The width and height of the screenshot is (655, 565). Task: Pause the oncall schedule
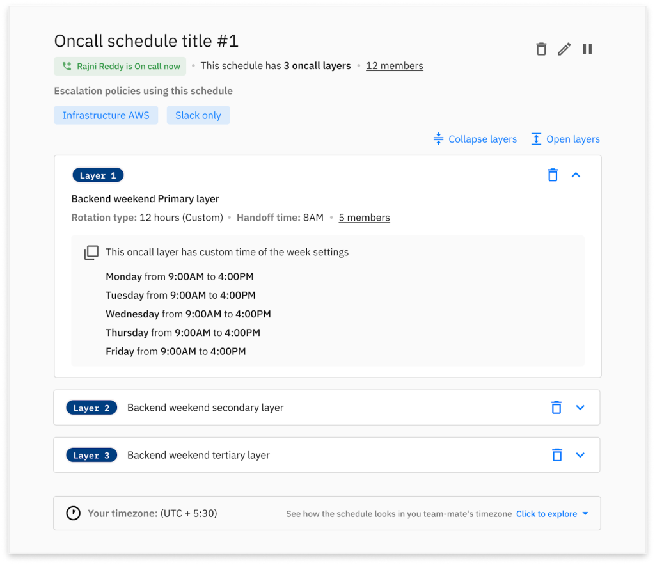pos(587,49)
